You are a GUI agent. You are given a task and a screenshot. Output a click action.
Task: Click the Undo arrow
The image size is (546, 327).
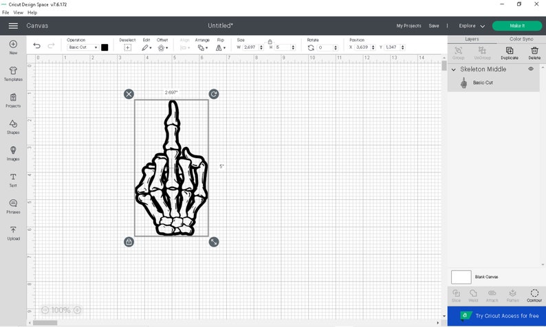click(37, 46)
